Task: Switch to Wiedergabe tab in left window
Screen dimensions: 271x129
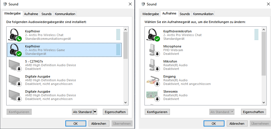Action: click(13, 13)
